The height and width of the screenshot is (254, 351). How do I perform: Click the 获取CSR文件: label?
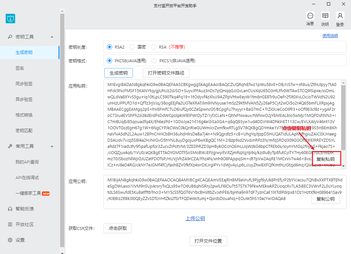[x=82, y=228]
